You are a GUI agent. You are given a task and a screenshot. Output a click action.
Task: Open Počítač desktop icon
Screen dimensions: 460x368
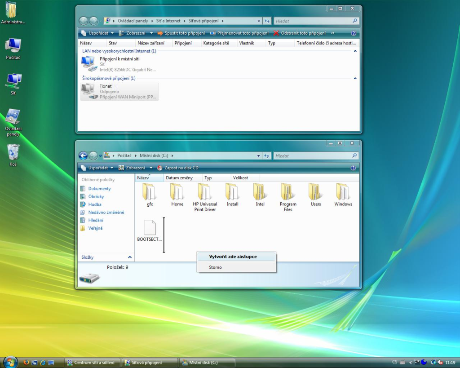tap(13, 49)
